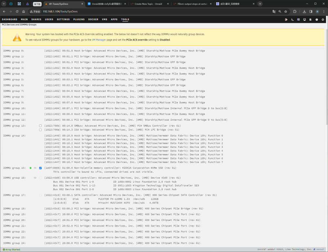Click the manual icon in the footer
The height and width of the screenshot is (252, 328).
pyautogui.click(x=315, y=249)
